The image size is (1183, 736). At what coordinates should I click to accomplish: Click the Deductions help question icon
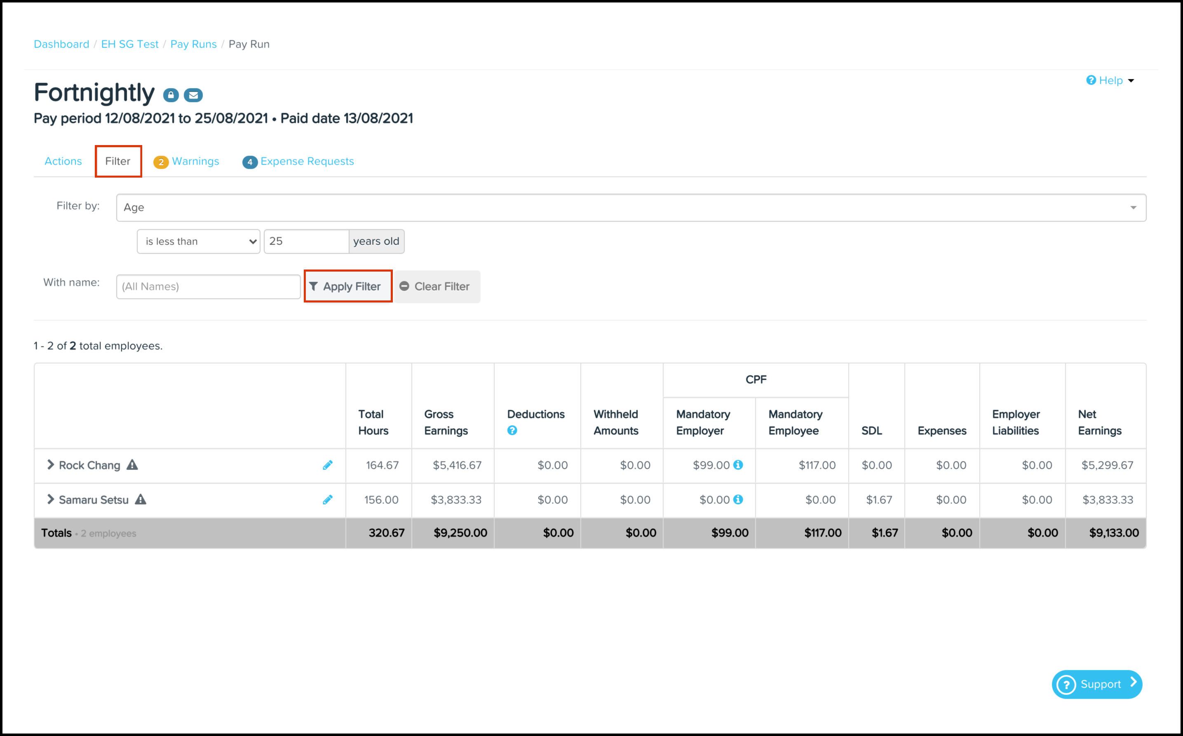[x=512, y=430]
